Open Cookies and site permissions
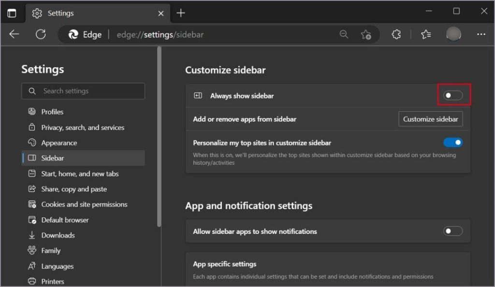The height and width of the screenshot is (287, 495). [83, 204]
